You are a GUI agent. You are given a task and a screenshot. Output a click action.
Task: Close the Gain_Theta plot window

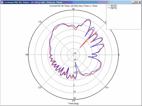[x=139, y=2]
